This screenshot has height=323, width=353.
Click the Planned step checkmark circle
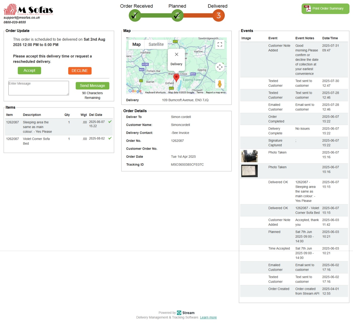177,16
